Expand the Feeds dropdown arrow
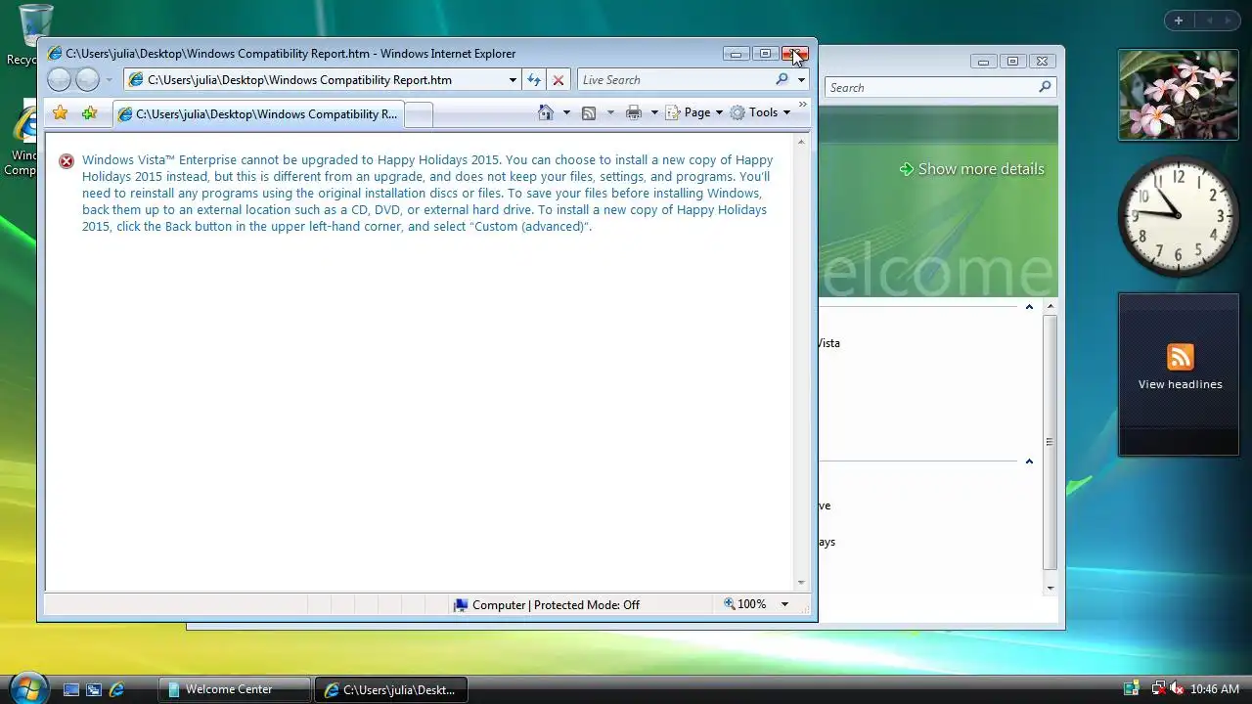1252x704 pixels. click(610, 112)
